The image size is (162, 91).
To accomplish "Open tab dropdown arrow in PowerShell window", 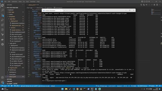I will coord(67,11).
